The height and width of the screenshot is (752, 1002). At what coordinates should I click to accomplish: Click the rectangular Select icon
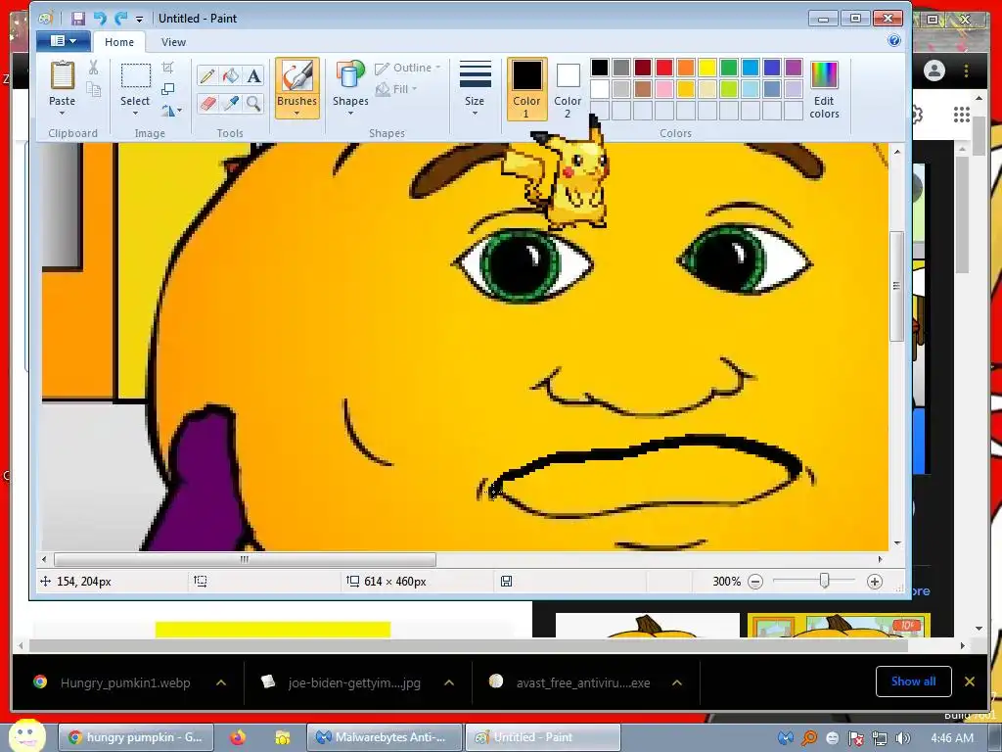[x=135, y=76]
